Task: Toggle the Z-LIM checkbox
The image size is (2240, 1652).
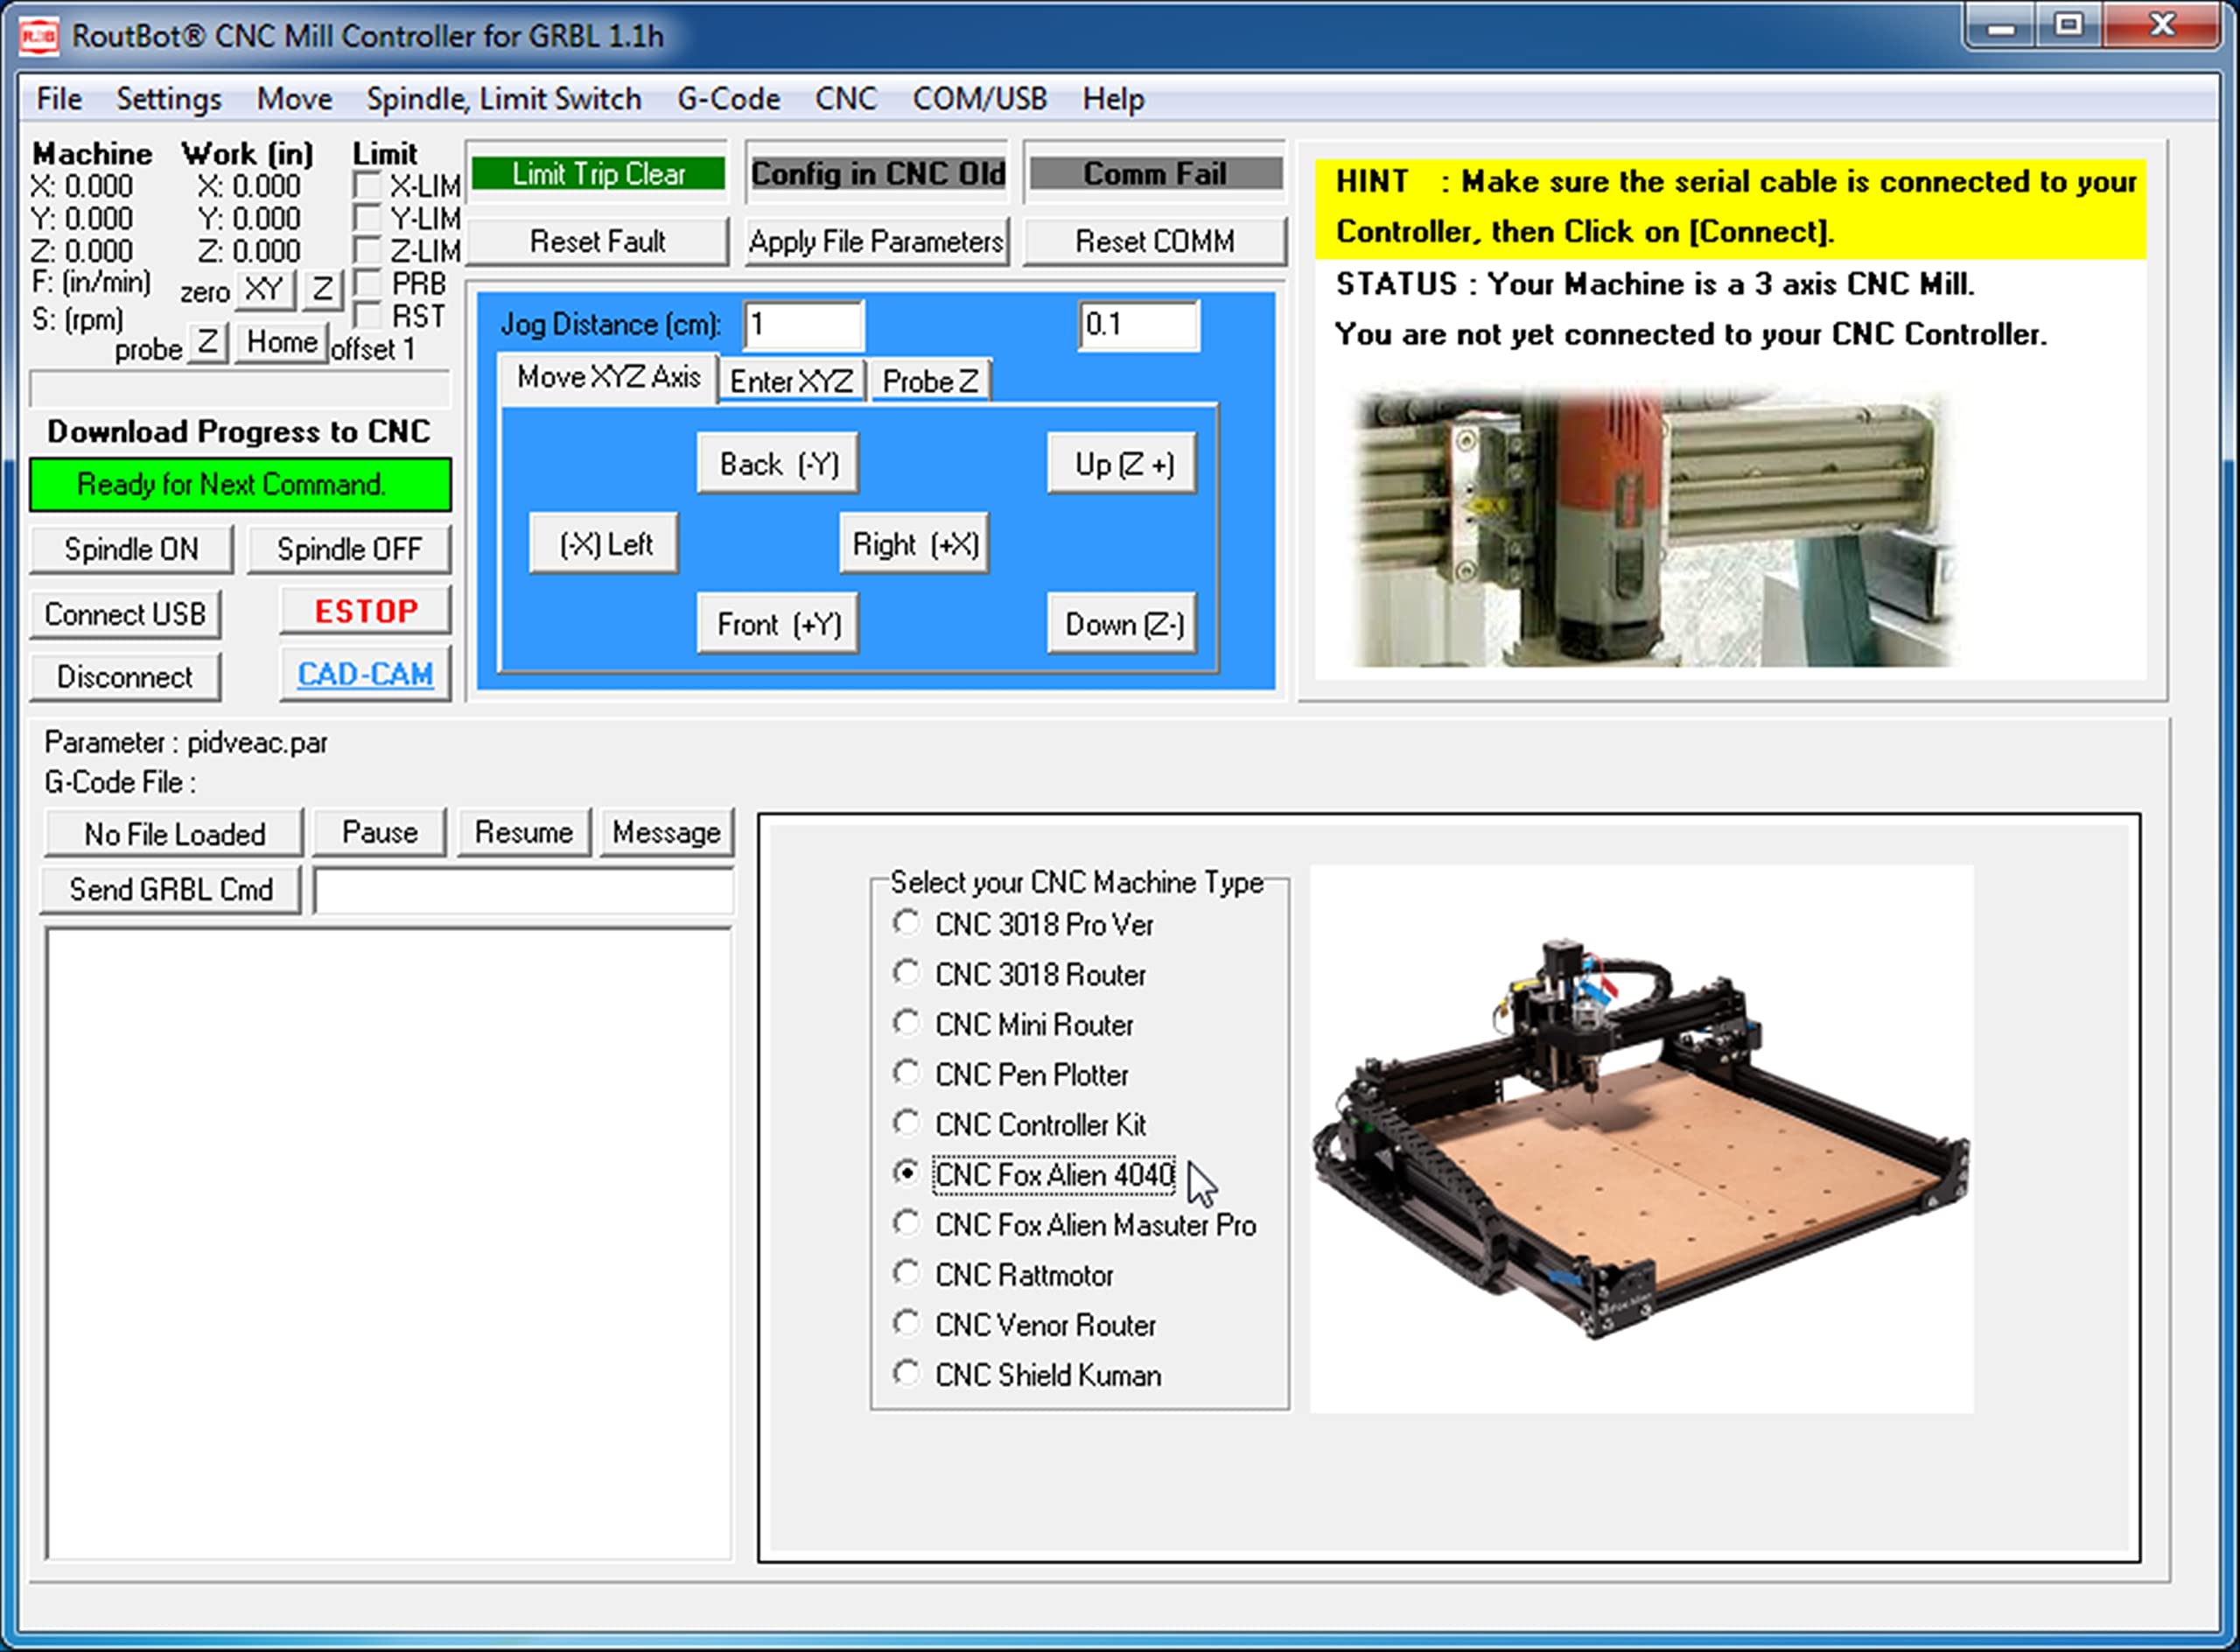Action: pyautogui.click(x=368, y=250)
